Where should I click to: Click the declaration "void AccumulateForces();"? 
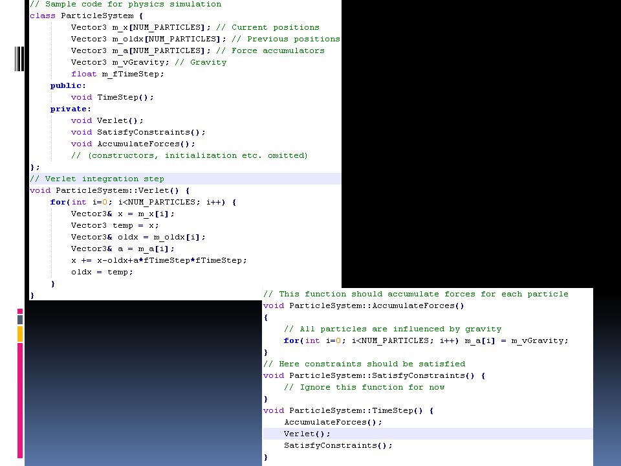(x=133, y=144)
